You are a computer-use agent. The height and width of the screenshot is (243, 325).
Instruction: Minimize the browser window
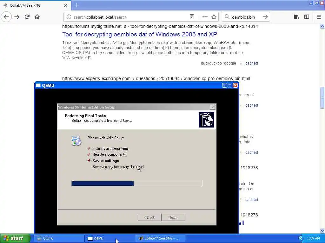[x=311, y=3]
